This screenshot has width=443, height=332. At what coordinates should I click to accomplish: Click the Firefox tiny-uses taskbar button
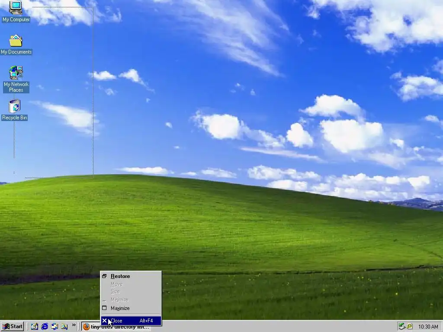point(116,327)
